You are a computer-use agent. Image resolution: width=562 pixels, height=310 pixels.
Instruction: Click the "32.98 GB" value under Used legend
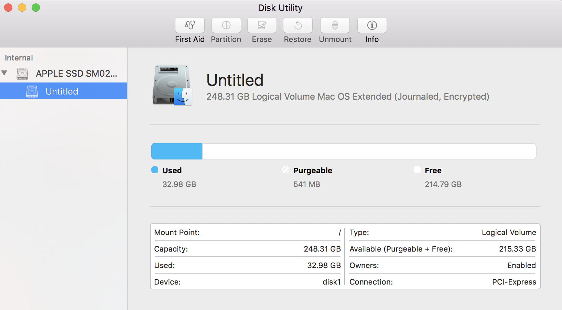tap(179, 184)
